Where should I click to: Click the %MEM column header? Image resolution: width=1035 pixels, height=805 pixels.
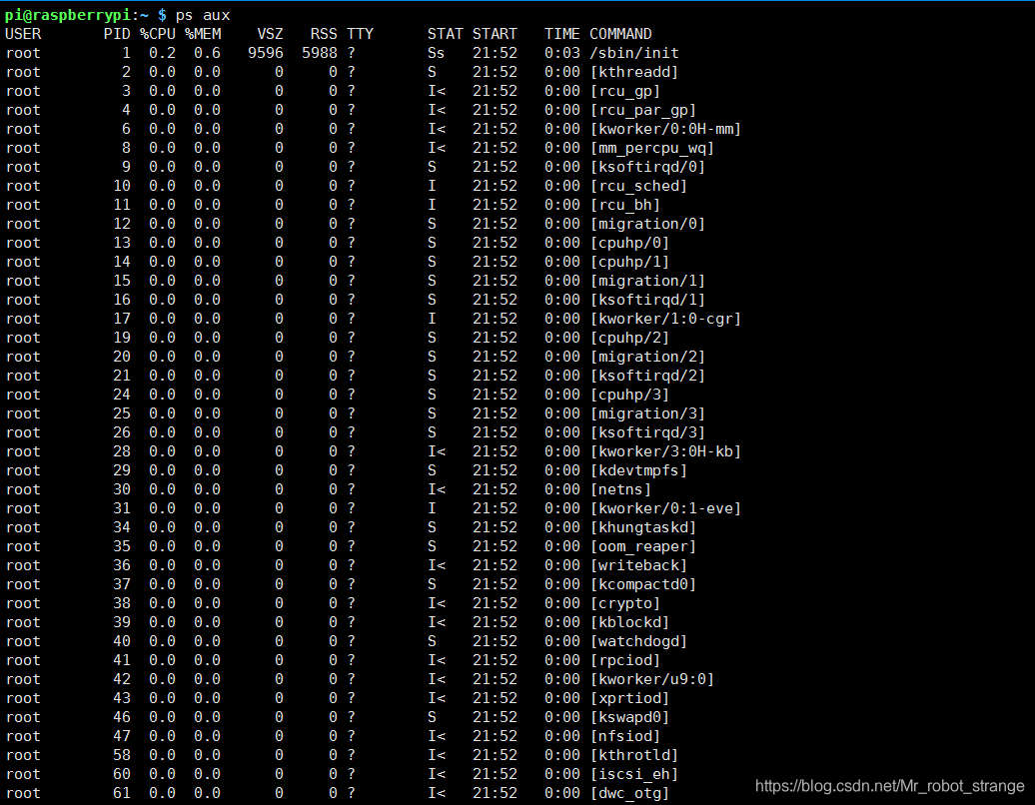tap(203, 34)
